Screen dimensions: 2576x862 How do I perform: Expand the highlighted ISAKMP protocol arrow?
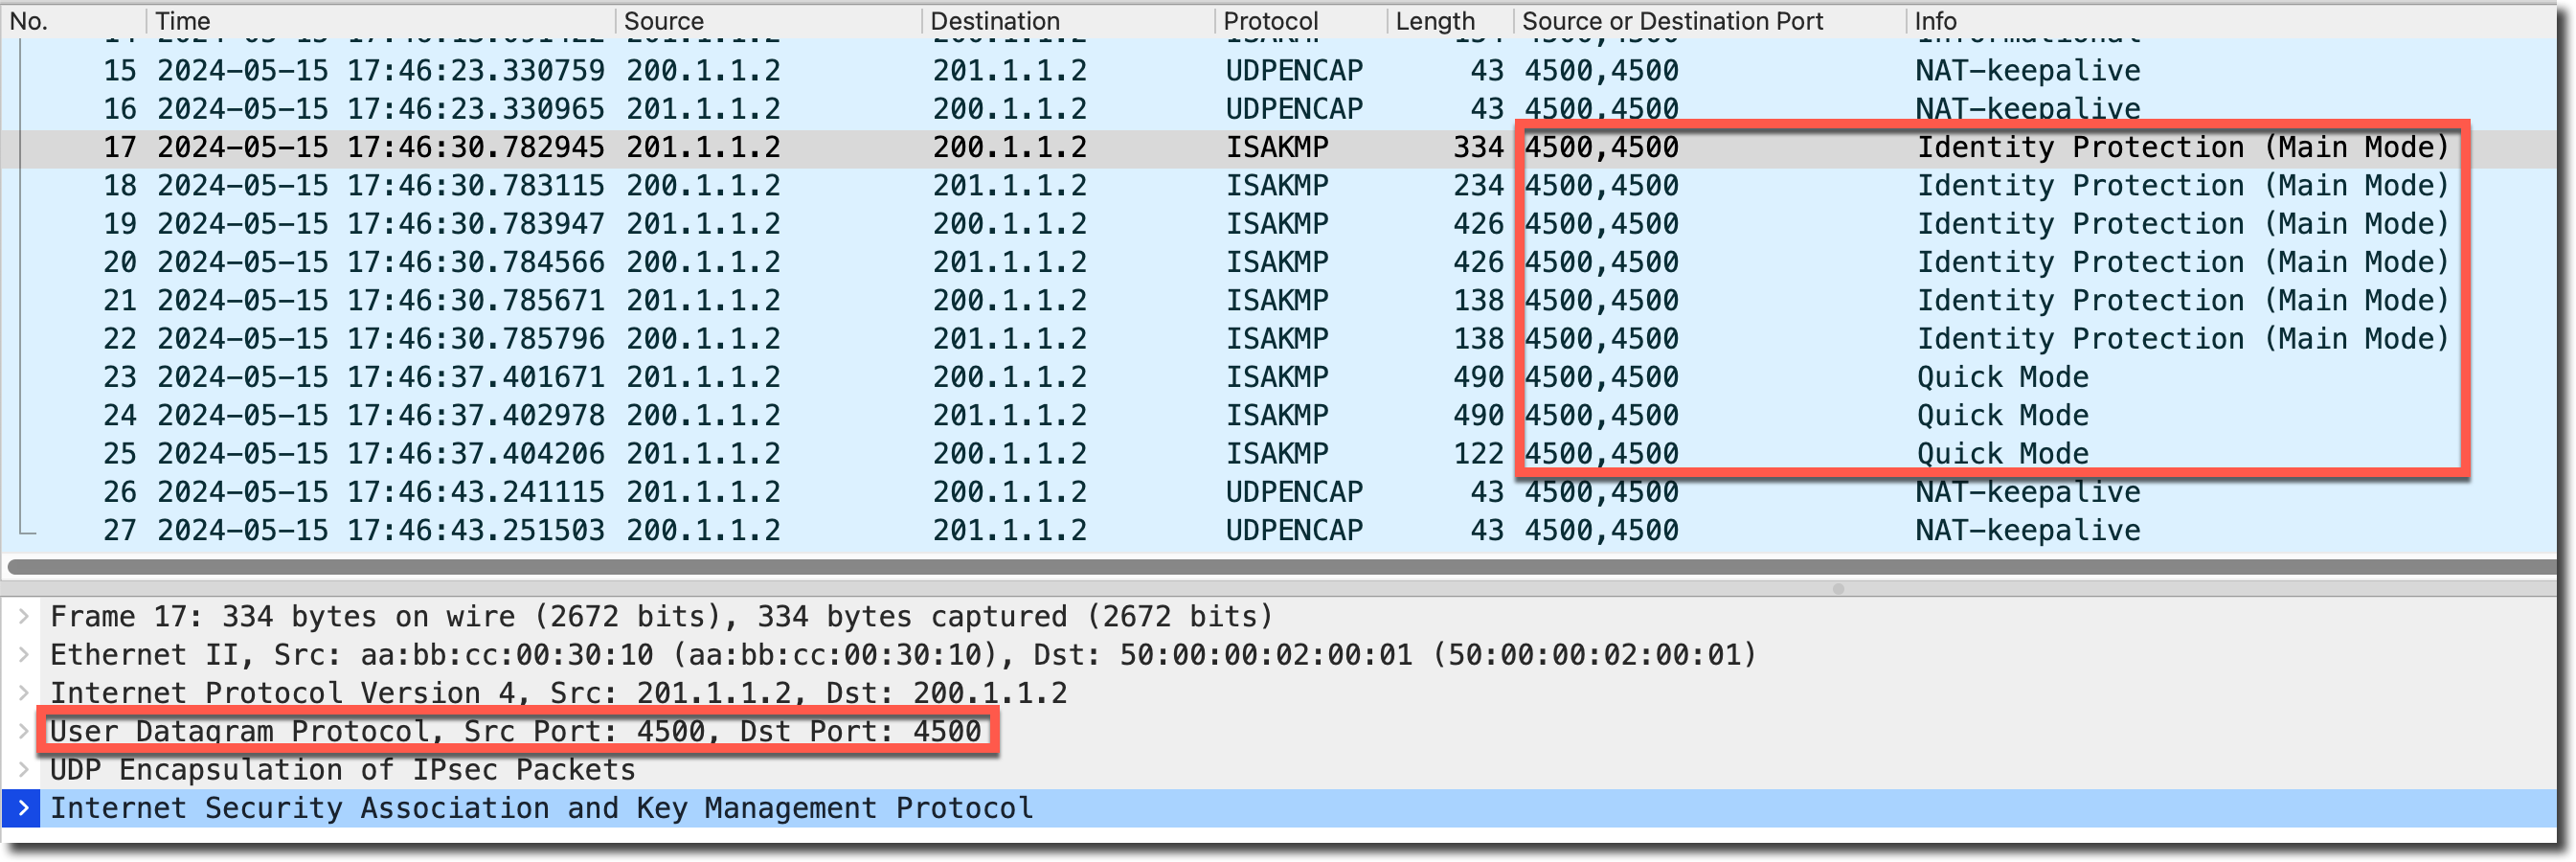(x=23, y=808)
